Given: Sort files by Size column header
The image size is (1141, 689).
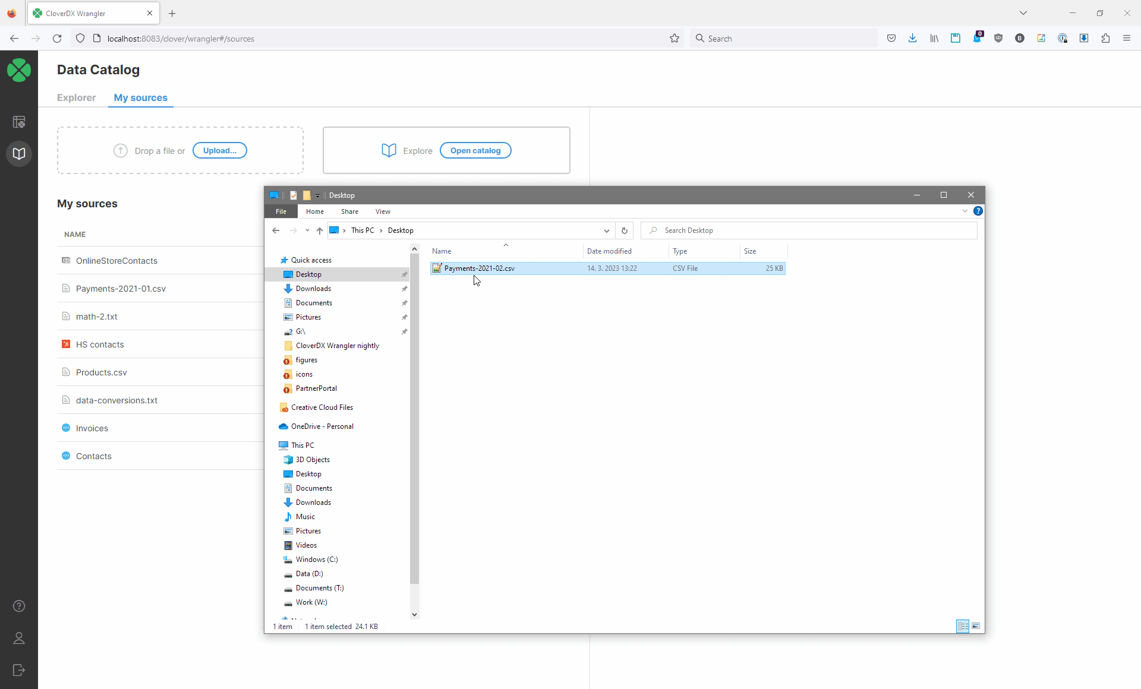Looking at the screenshot, I should click(x=763, y=251).
